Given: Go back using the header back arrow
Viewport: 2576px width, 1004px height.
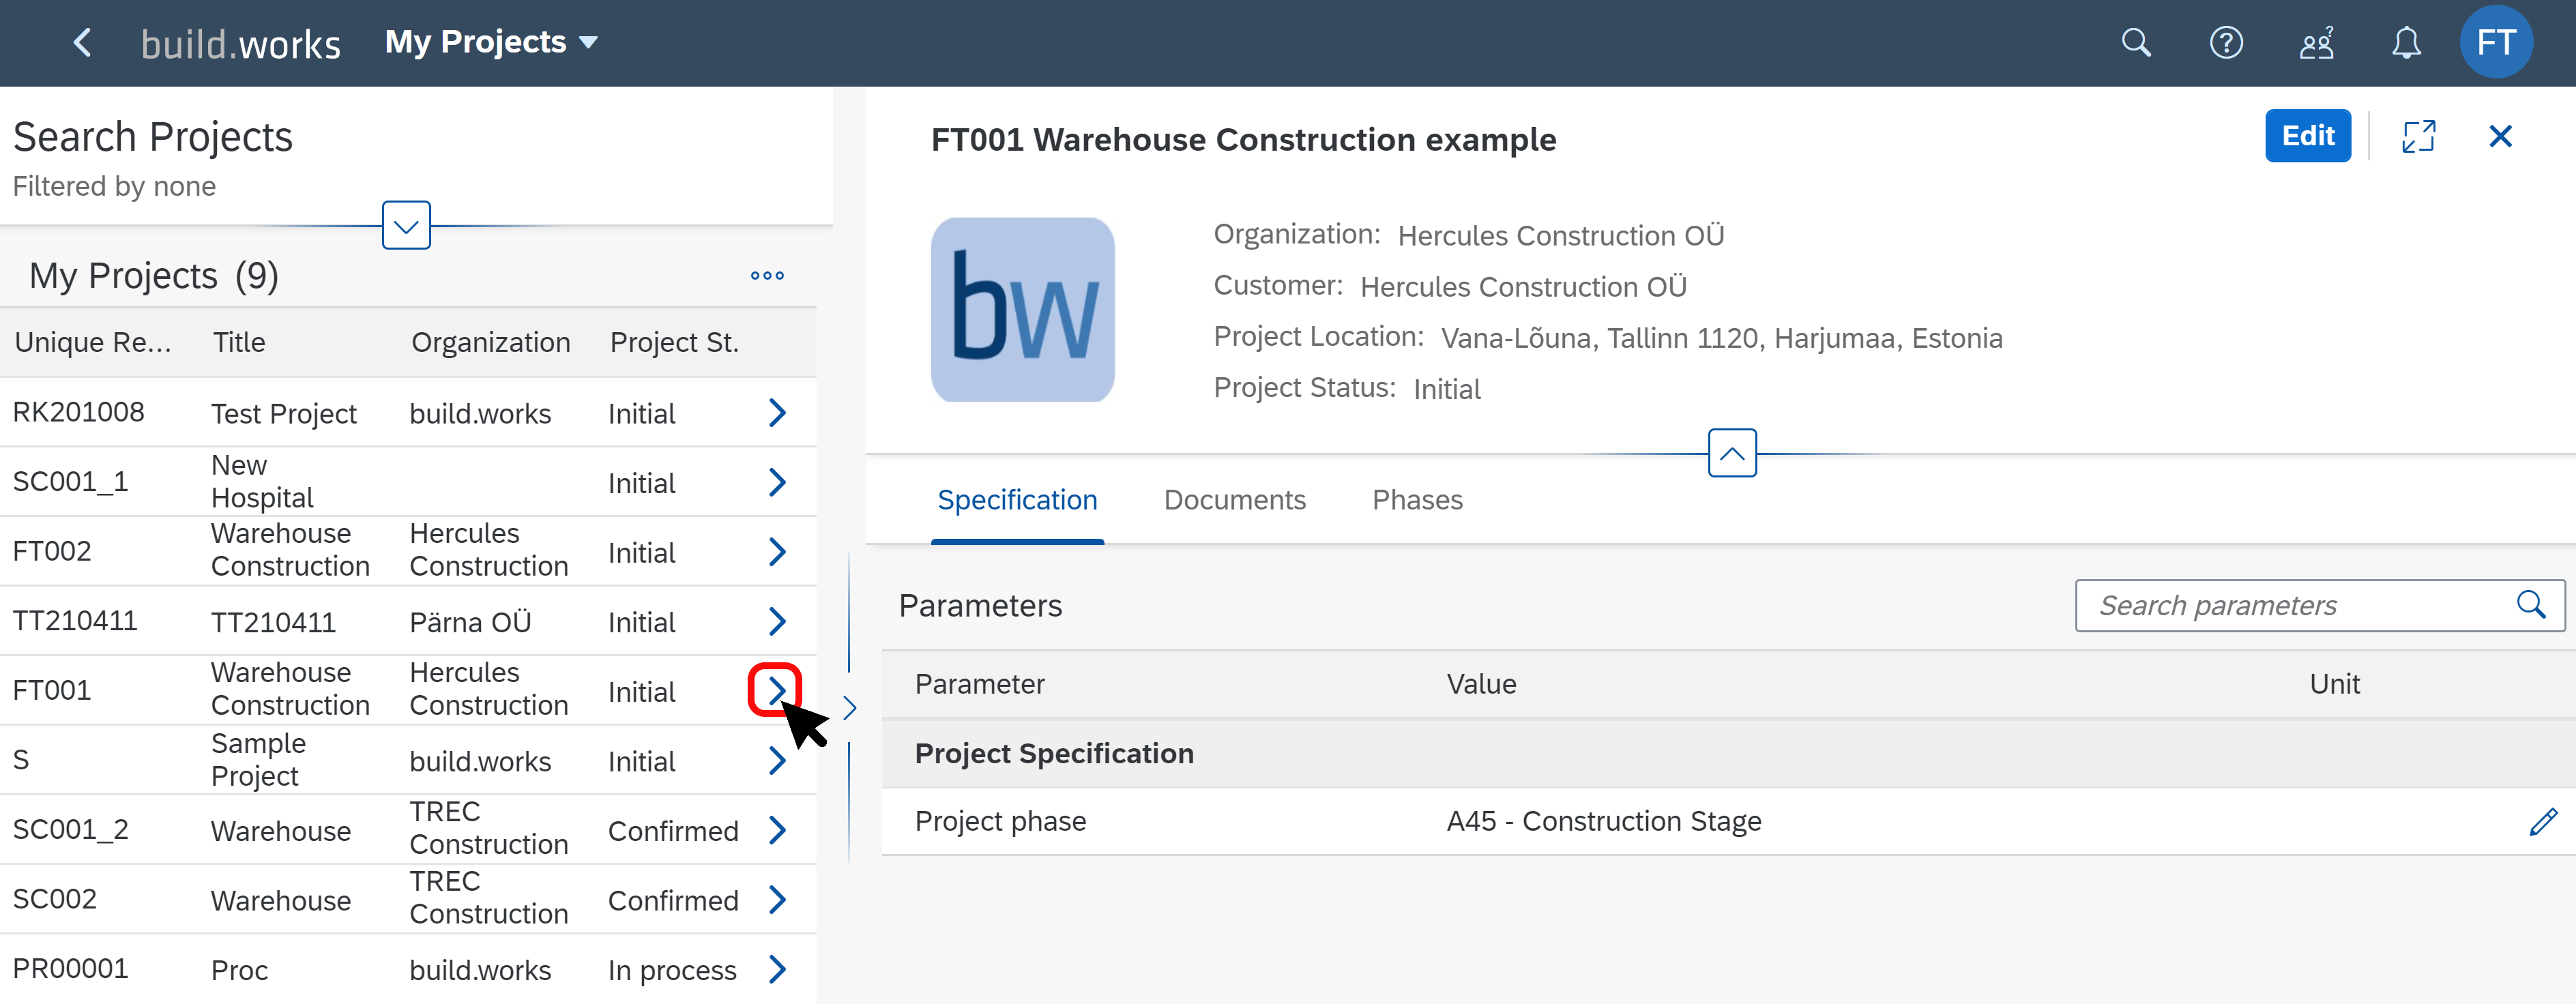Looking at the screenshot, I should [x=83, y=43].
